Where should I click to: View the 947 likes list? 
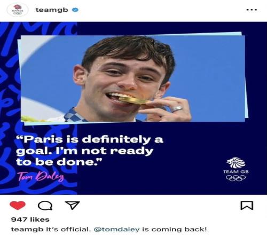[x=30, y=220]
